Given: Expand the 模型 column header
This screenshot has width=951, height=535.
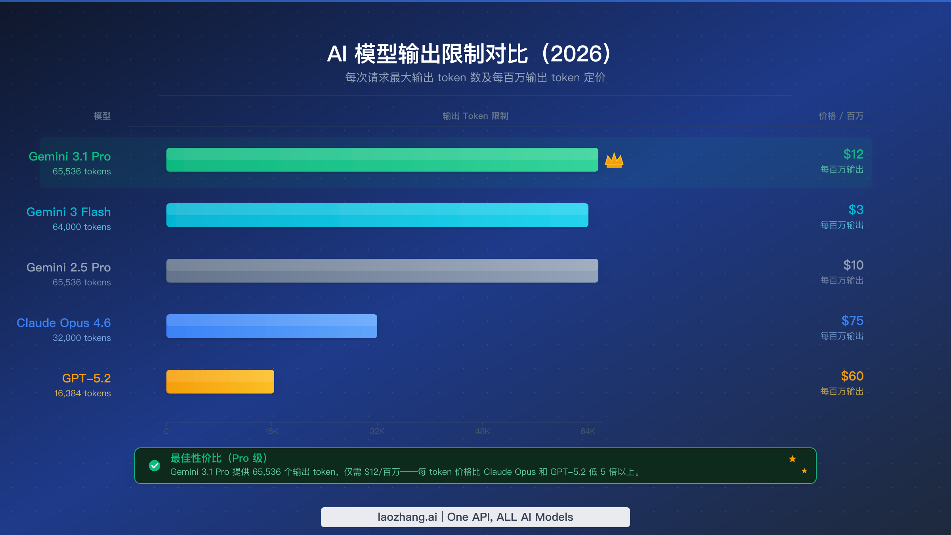Looking at the screenshot, I should (x=101, y=116).
